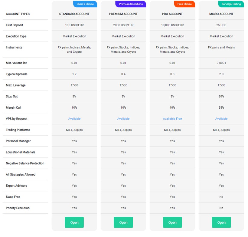248x237 pixels.
Task: Select the For Algo Testing green badge
Action: [231, 4]
